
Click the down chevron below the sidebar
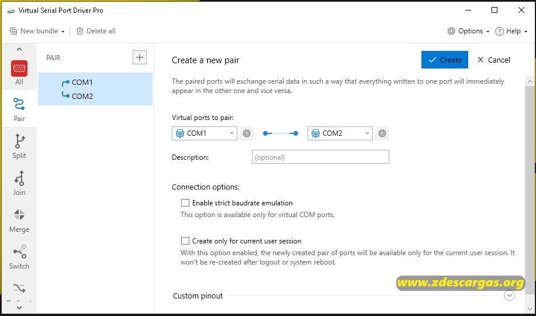point(19,307)
